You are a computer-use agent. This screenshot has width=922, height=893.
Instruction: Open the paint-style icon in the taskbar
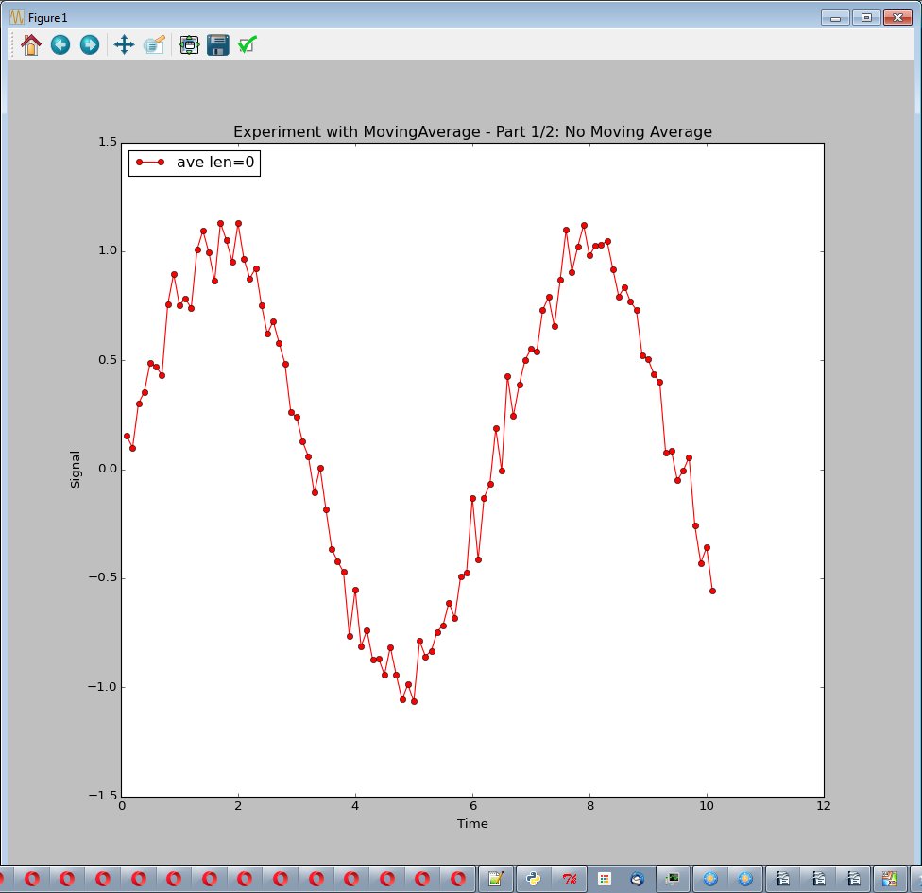point(889,879)
